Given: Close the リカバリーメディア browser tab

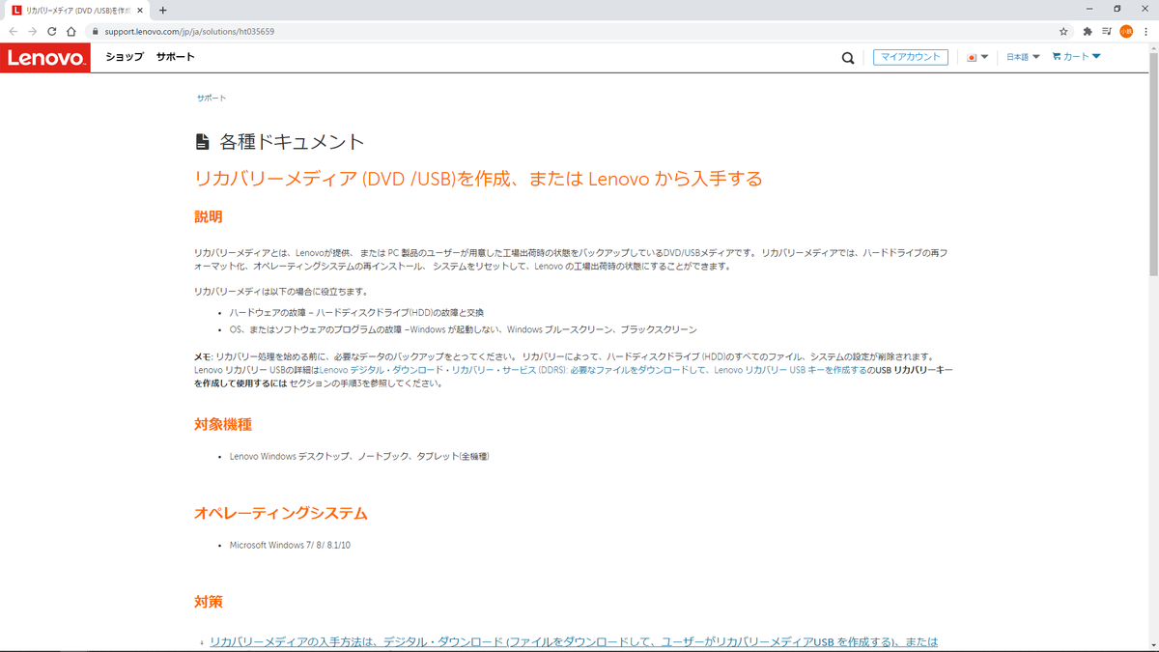Looking at the screenshot, I should [x=138, y=10].
